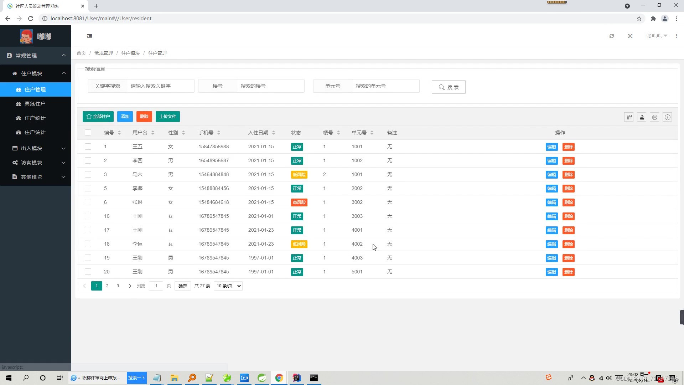The image size is (684, 385).
Task: Toggle fullscreen icon in top header
Action: [x=630, y=36]
